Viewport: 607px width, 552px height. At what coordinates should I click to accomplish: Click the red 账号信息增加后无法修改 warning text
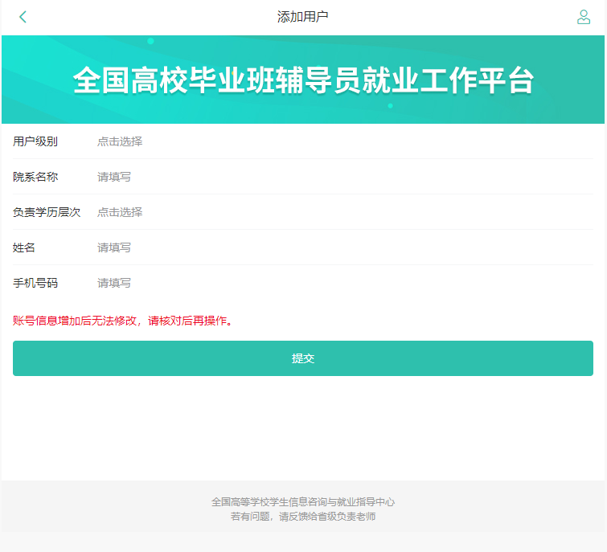pyautogui.click(x=124, y=321)
